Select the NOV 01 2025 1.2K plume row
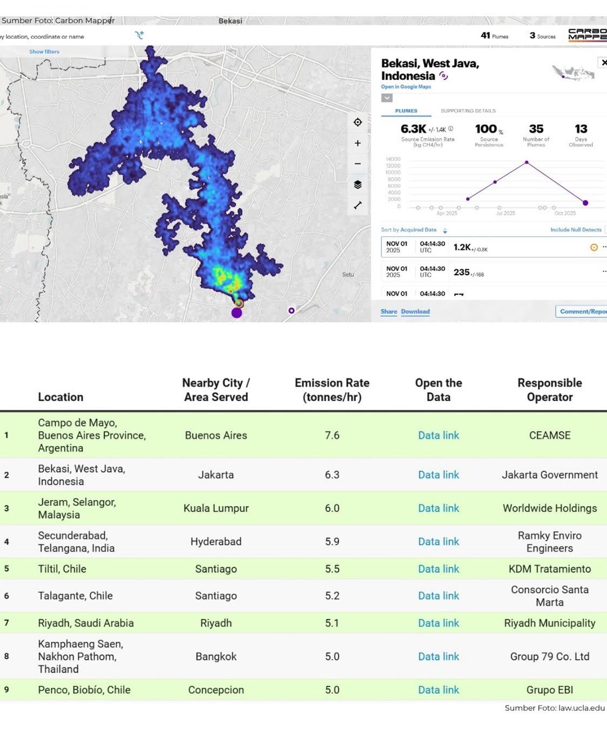This screenshot has height=745, width=607. [494, 247]
